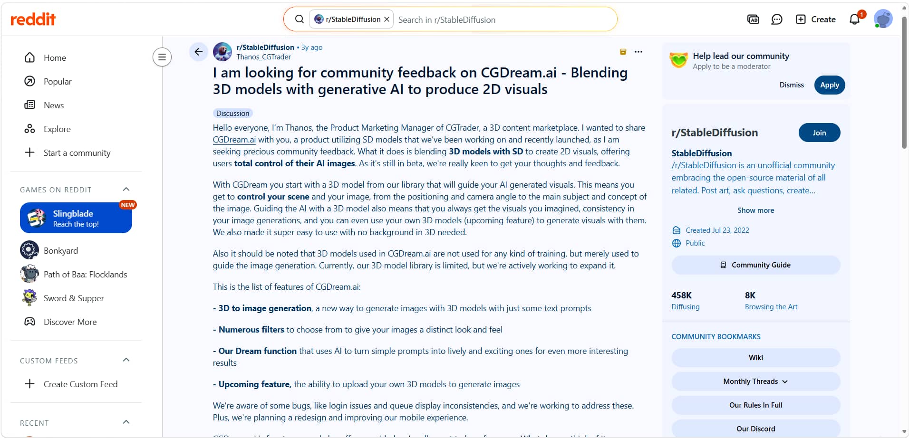Collapse the Custom Feeds section
The image size is (909, 438).
126,360
